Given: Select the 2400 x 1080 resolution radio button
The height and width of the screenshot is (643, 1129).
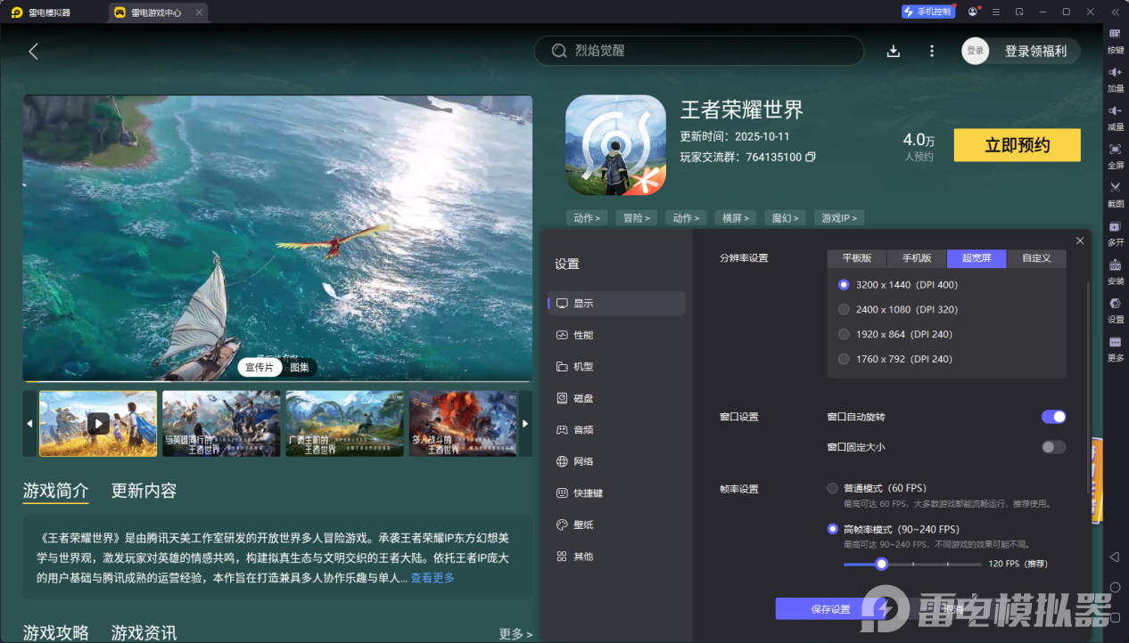Looking at the screenshot, I should coord(844,309).
